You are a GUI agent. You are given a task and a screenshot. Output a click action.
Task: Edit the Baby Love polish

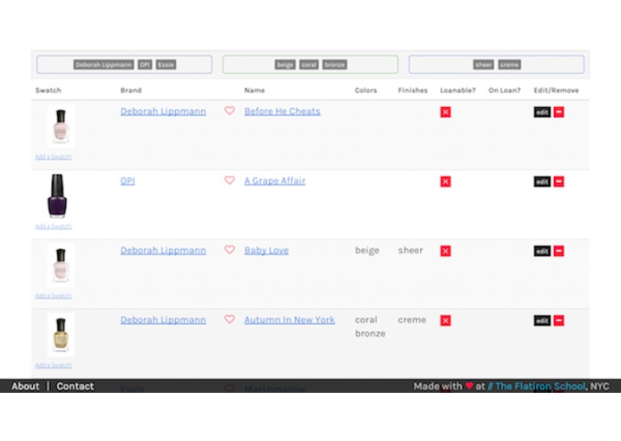pyautogui.click(x=542, y=251)
